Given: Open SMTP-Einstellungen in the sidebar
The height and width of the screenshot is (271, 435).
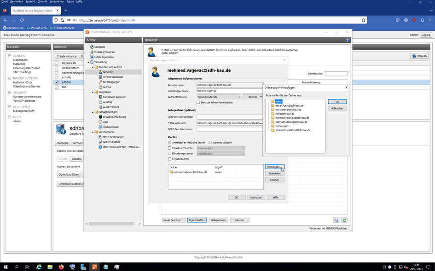Looking at the screenshot, I should coord(113,137).
